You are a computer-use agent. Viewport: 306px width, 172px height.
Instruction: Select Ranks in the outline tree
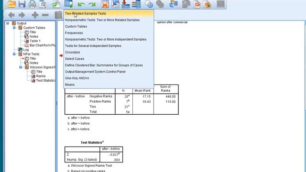pos(41,76)
